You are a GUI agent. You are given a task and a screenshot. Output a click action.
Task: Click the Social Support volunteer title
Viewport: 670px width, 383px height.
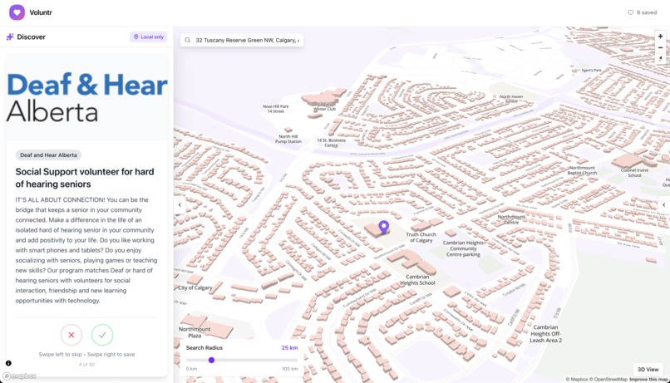tap(85, 178)
